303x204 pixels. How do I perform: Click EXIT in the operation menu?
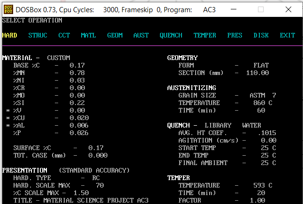coord(287,35)
